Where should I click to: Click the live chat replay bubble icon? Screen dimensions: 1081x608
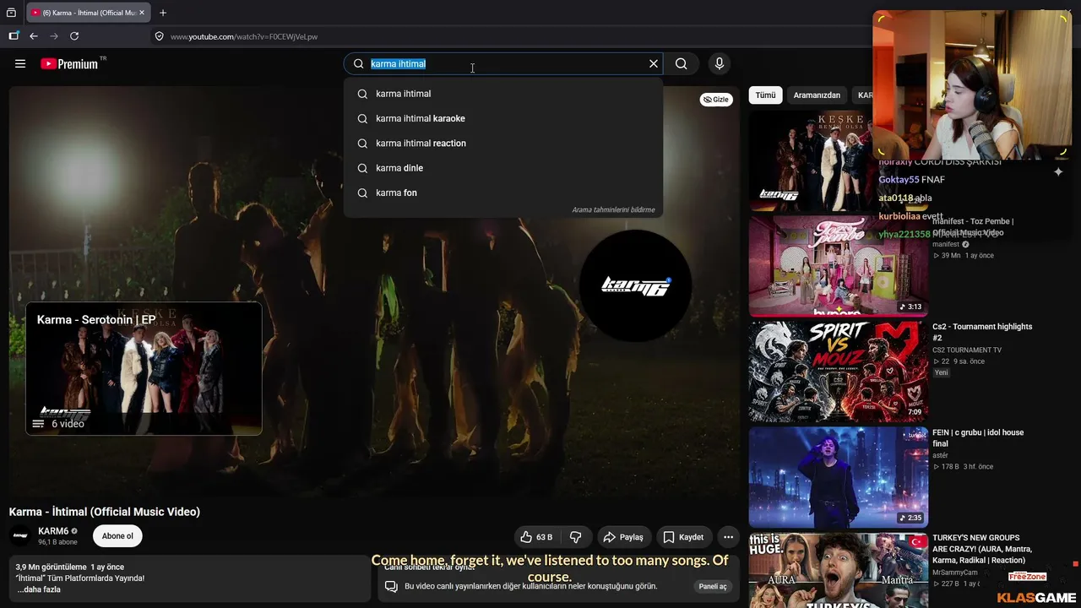391,587
